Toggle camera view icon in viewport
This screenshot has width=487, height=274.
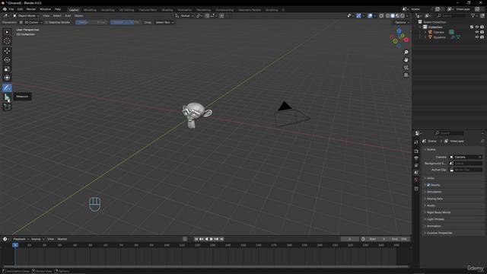point(406,68)
